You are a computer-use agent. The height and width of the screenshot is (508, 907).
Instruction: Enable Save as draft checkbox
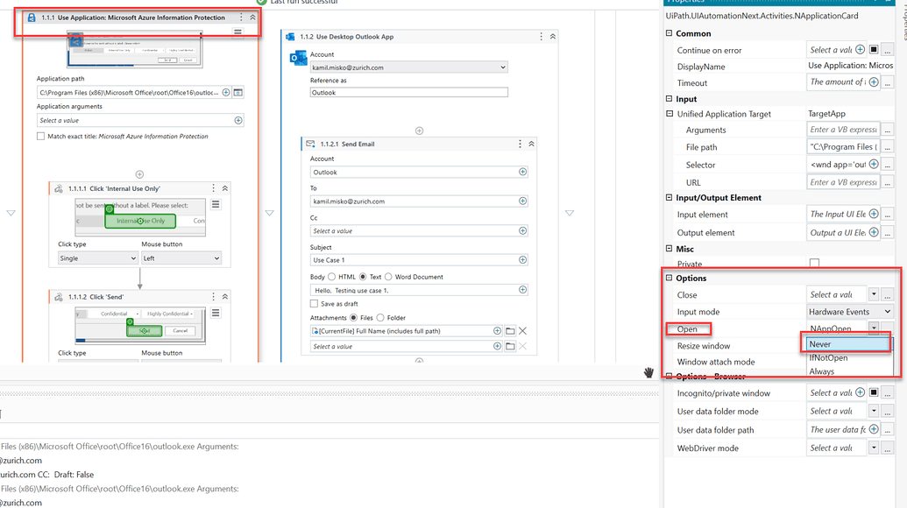[314, 303]
